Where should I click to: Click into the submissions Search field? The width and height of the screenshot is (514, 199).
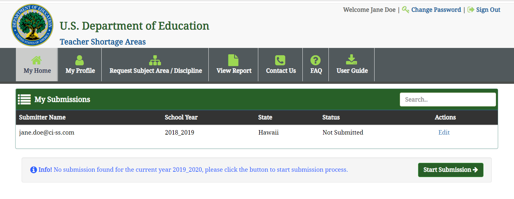point(448,100)
